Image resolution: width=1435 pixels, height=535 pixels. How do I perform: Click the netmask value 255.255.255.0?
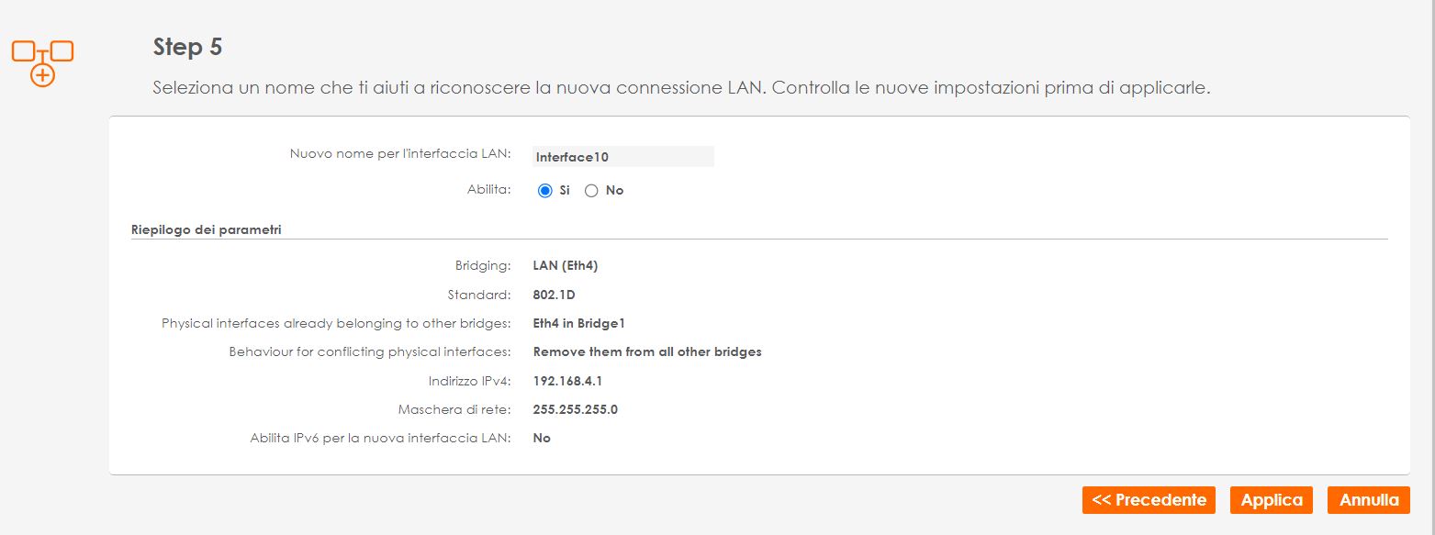click(x=576, y=409)
